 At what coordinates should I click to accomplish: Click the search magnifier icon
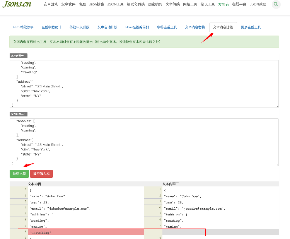(276, 4)
